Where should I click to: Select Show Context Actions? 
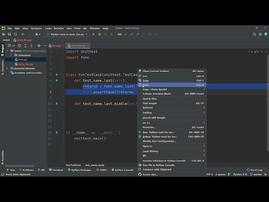[x=172, y=71]
